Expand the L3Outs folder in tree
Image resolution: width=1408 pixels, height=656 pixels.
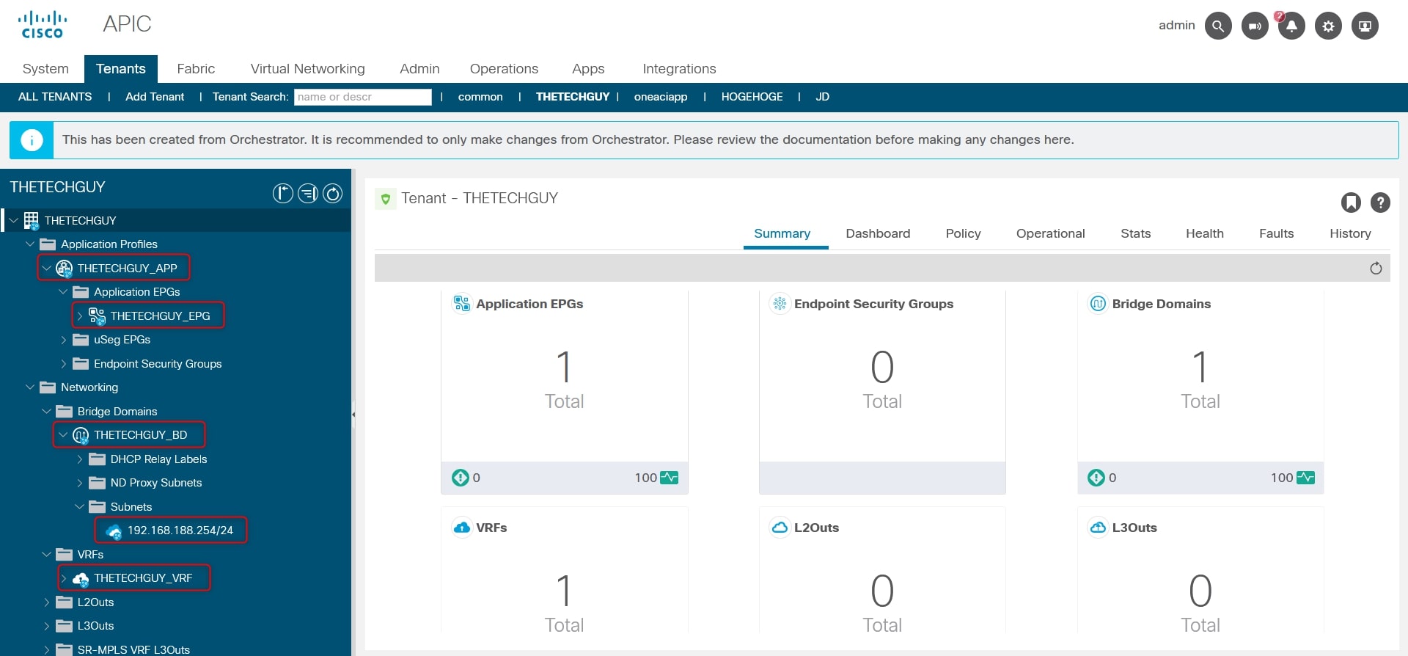coord(47,626)
